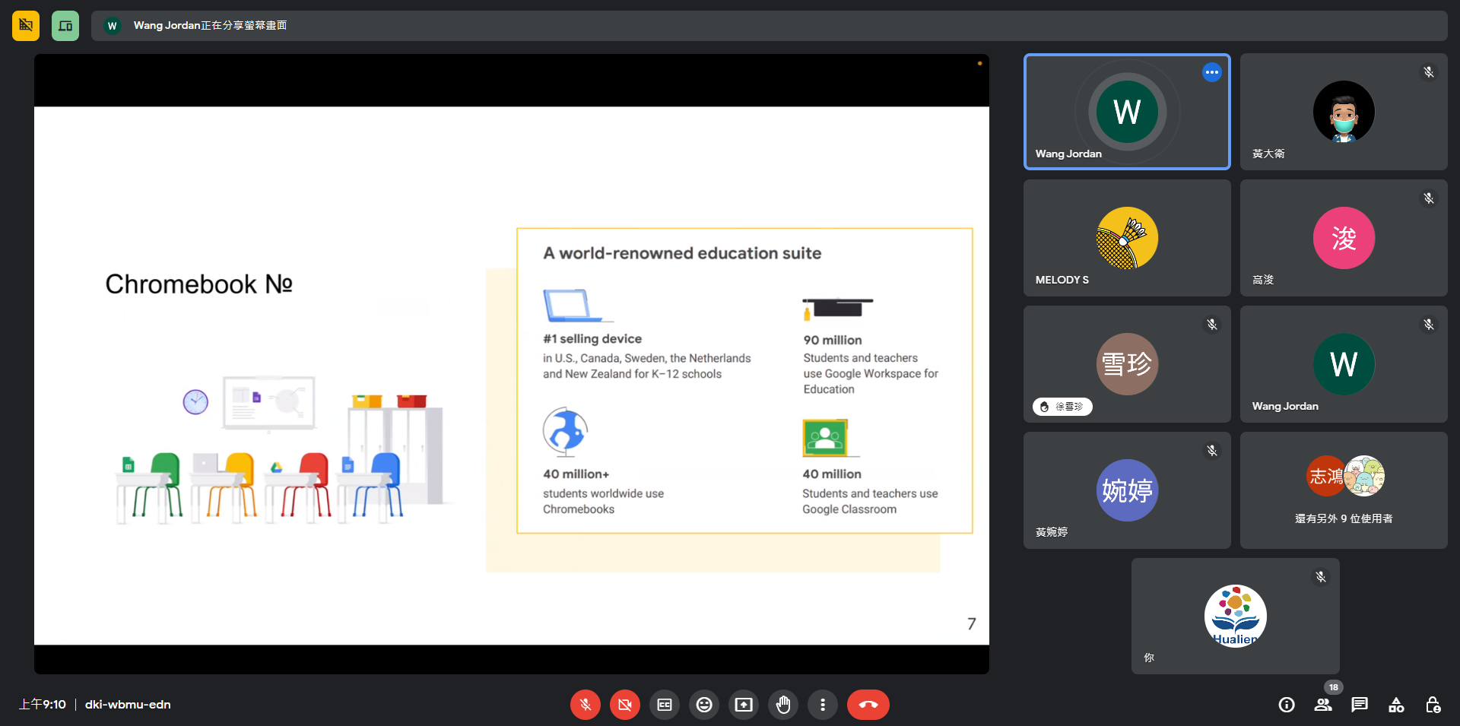Image resolution: width=1460 pixels, height=726 pixels.
Task: Click the meeting code dki-wbmu-edn
Action: [128, 705]
